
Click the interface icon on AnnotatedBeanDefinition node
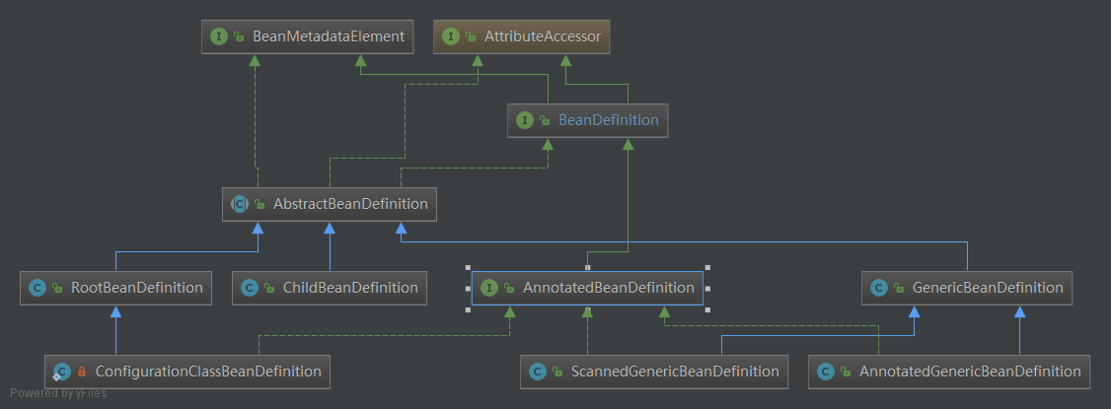pos(488,288)
